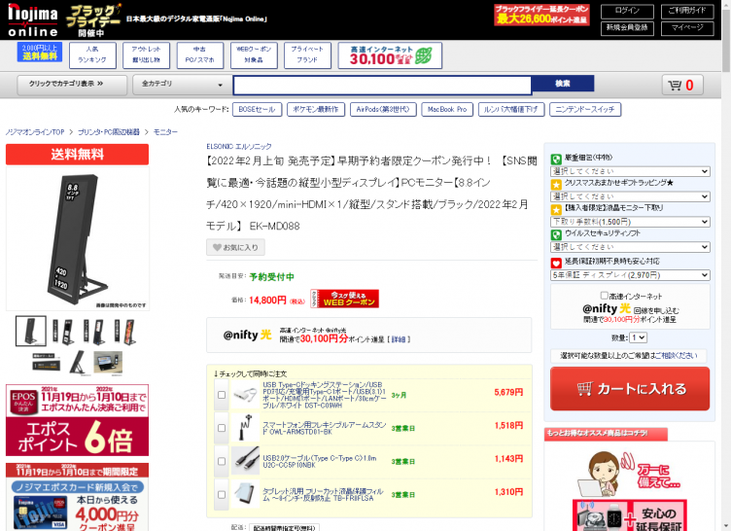Open the 厳重梱包 selection dropdown
Screen dimensions: 731x531
[630, 171]
